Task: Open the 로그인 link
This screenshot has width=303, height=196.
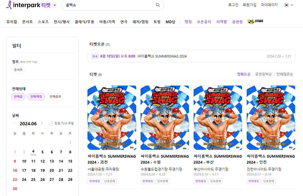Action: tap(233, 5)
